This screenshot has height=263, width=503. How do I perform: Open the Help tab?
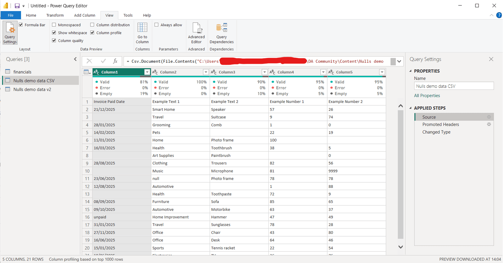147,15
